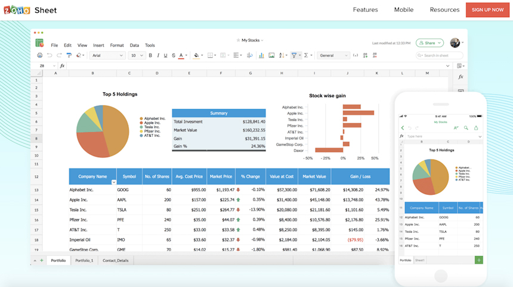Star the My Stocks document as favorite
The width and height of the screenshot is (513, 287).
[x=238, y=40]
